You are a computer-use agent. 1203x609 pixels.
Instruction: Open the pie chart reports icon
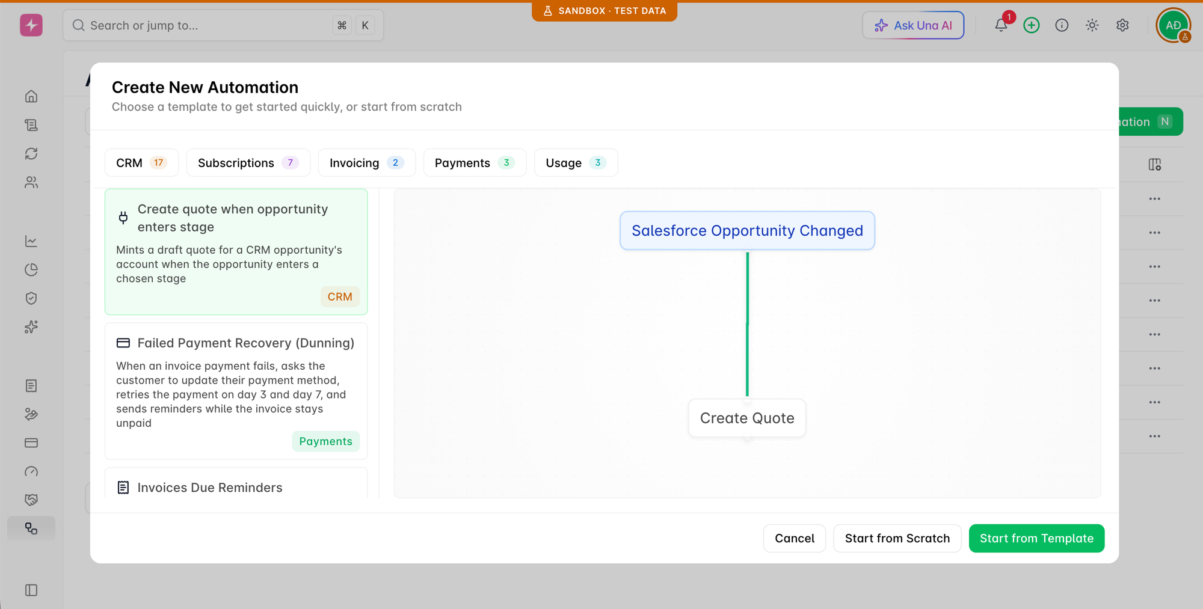pyautogui.click(x=31, y=269)
